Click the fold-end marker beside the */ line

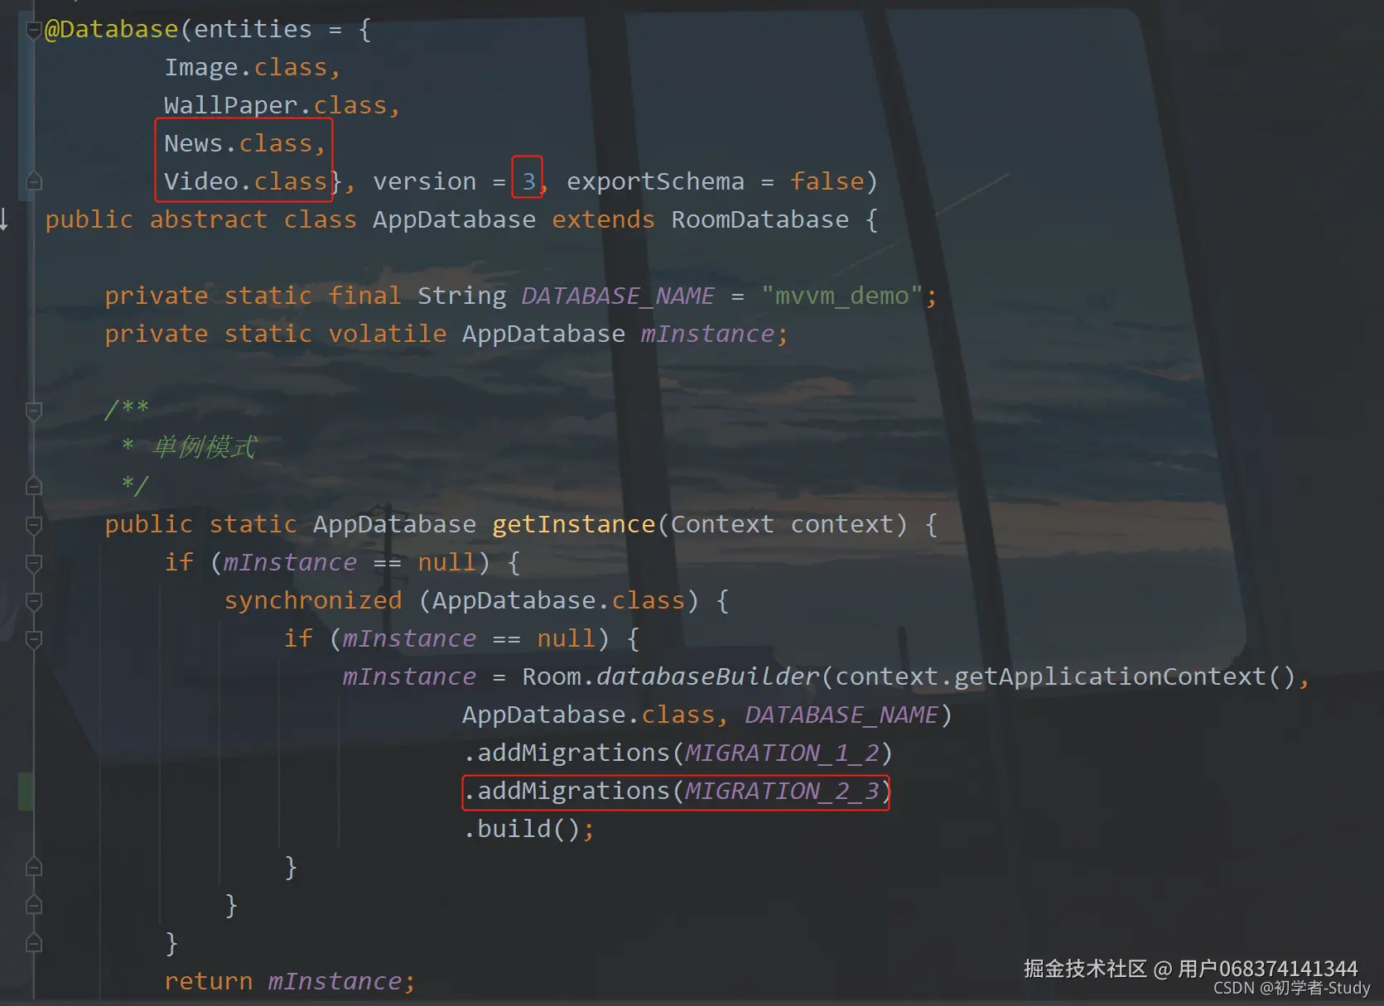[34, 485]
